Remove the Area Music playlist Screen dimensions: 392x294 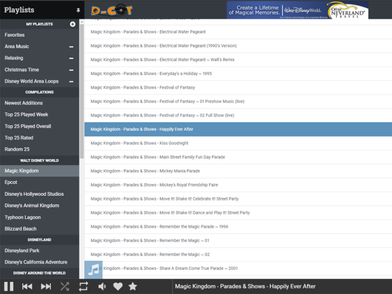point(71,47)
